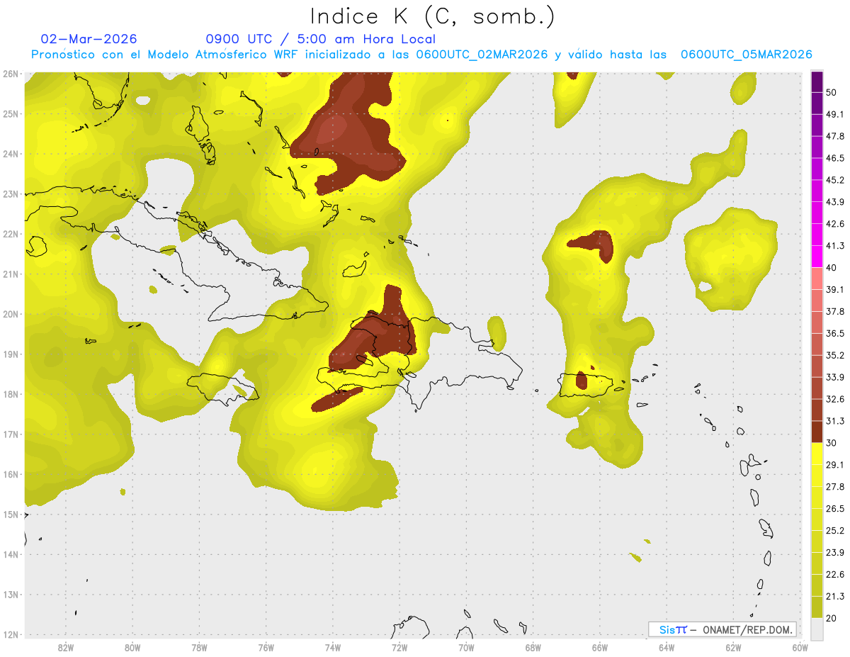Viewport: 850px width, 657px height.
Task: Click the colorbar value '39.1'
Action: (x=835, y=290)
